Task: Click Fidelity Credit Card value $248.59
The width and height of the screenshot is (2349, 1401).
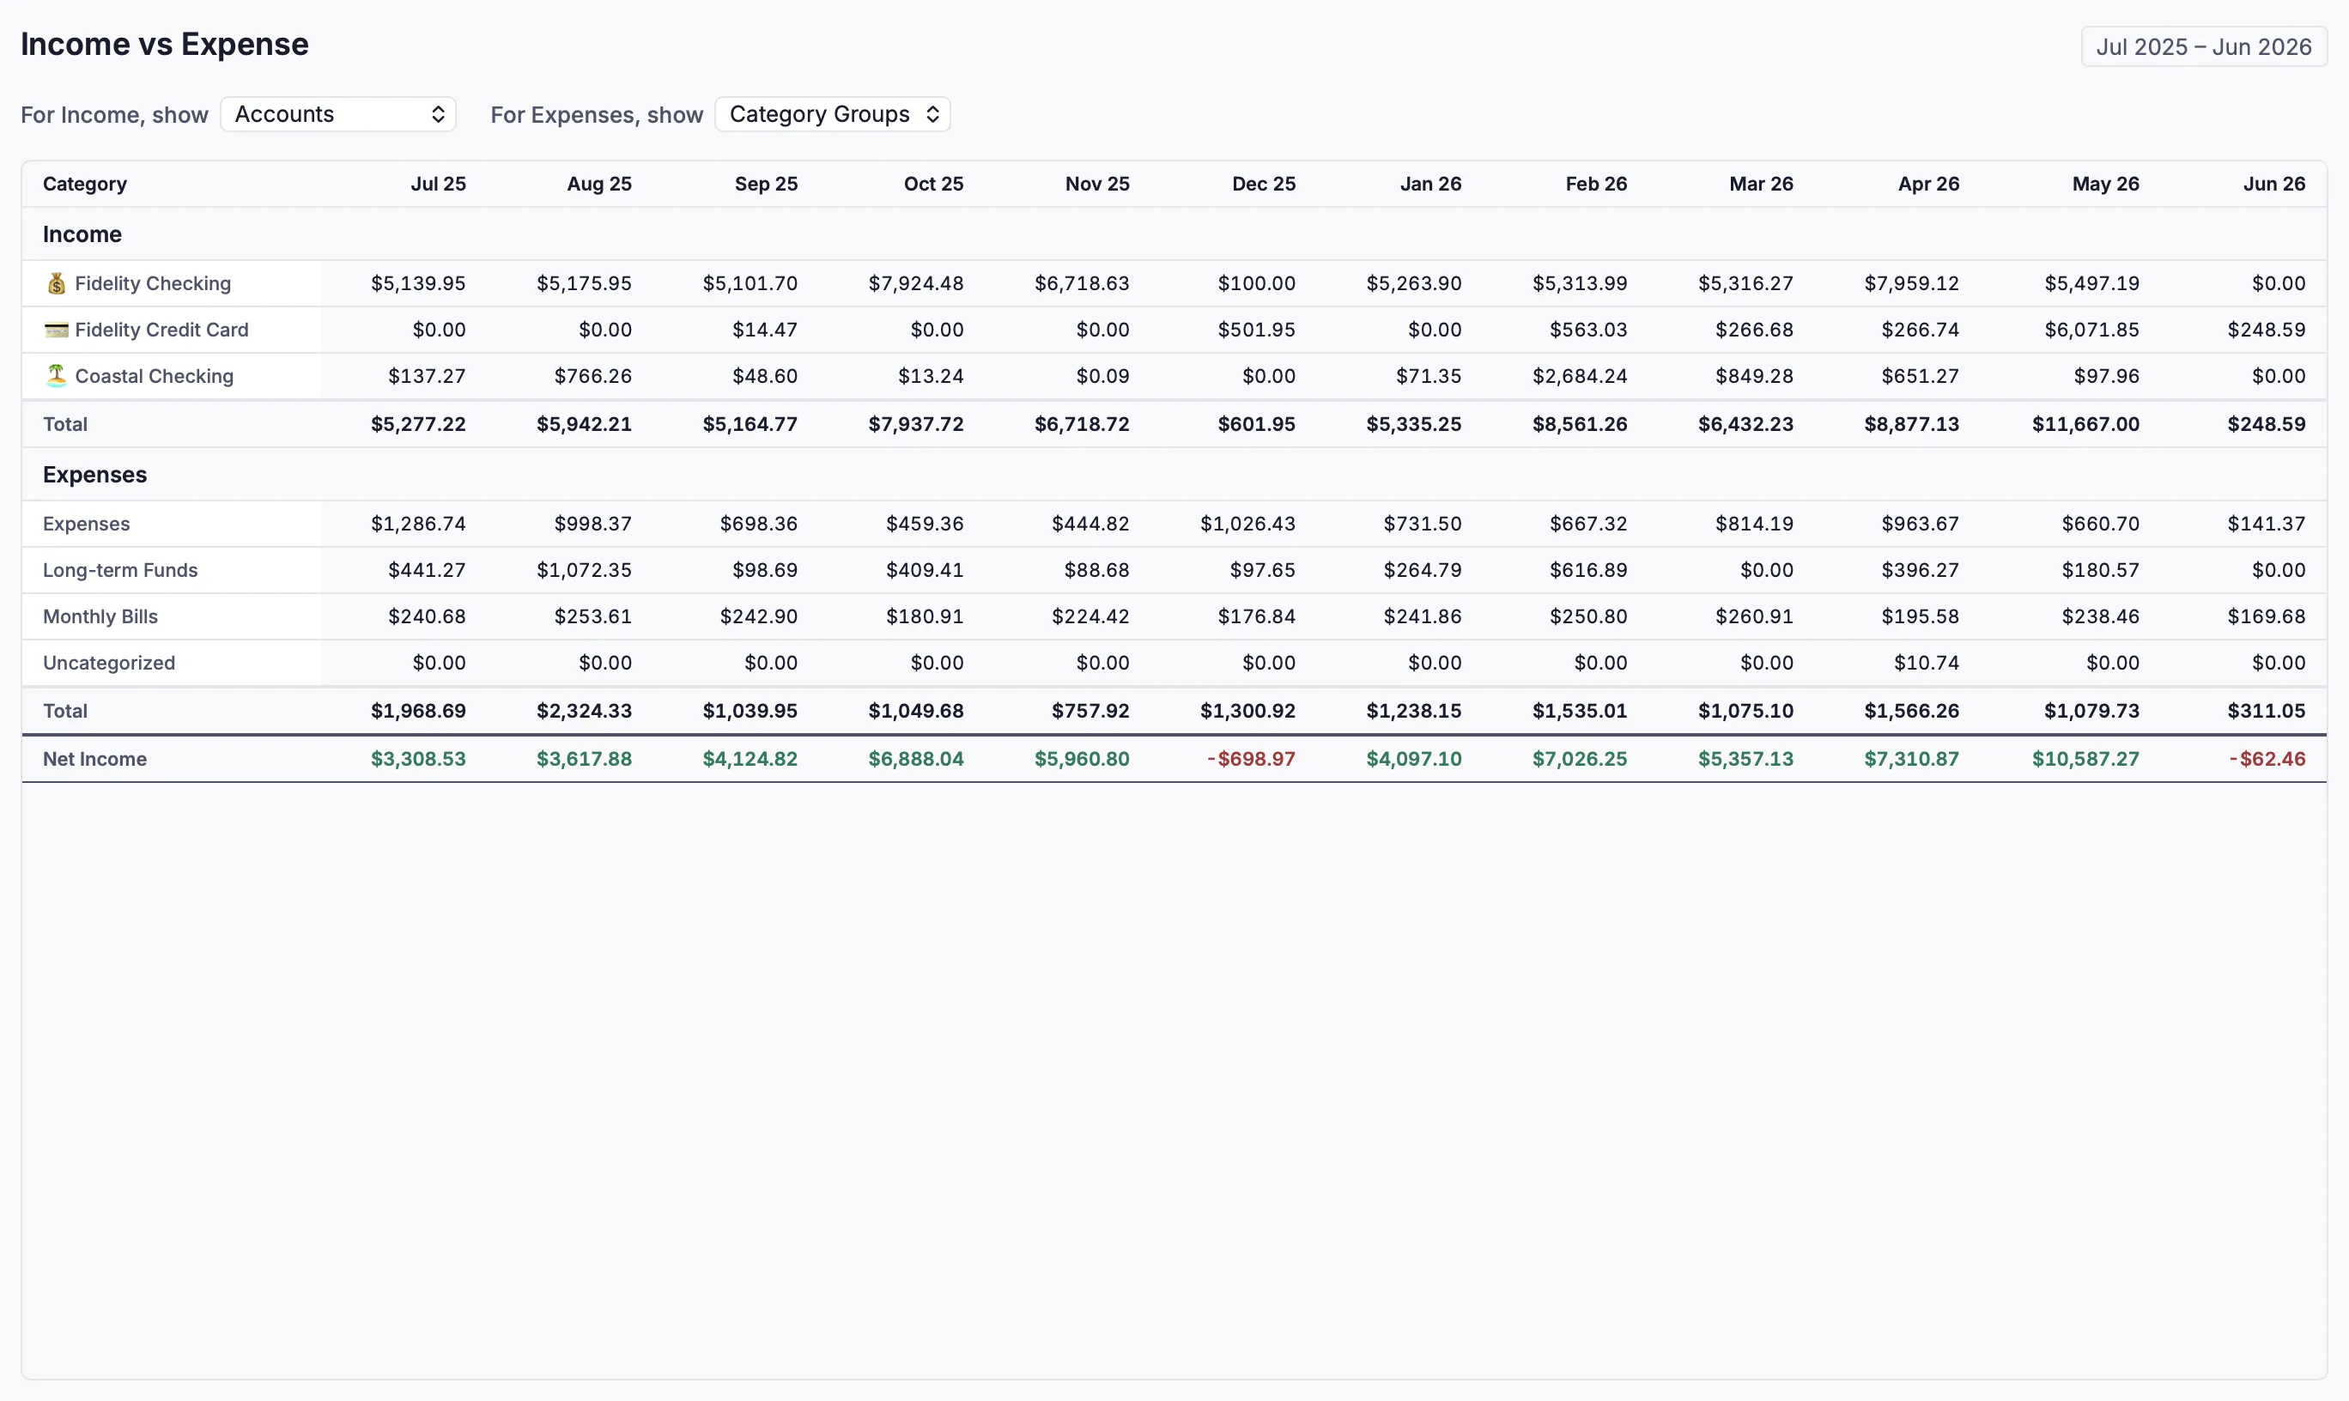Action: point(2266,330)
